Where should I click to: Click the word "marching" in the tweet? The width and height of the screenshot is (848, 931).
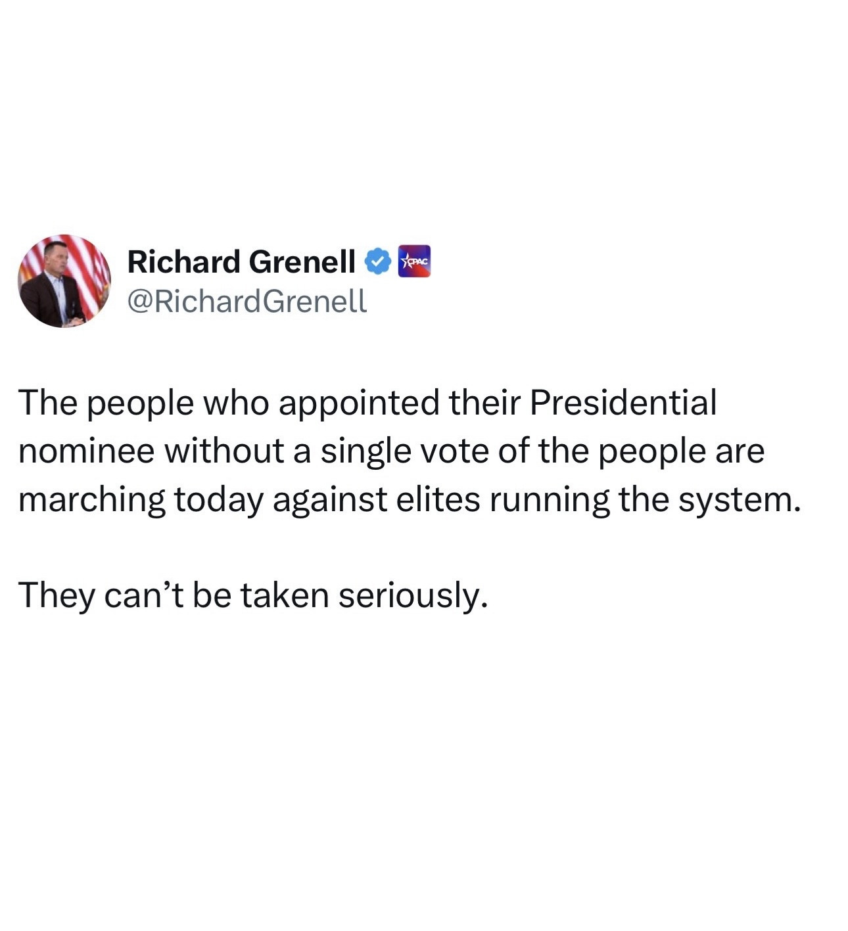click(x=92, y=501)
